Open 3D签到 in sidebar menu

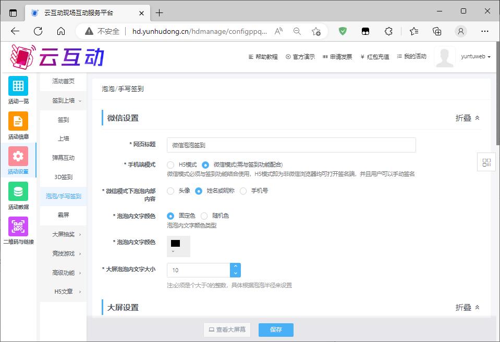click(x=63, y=177)
